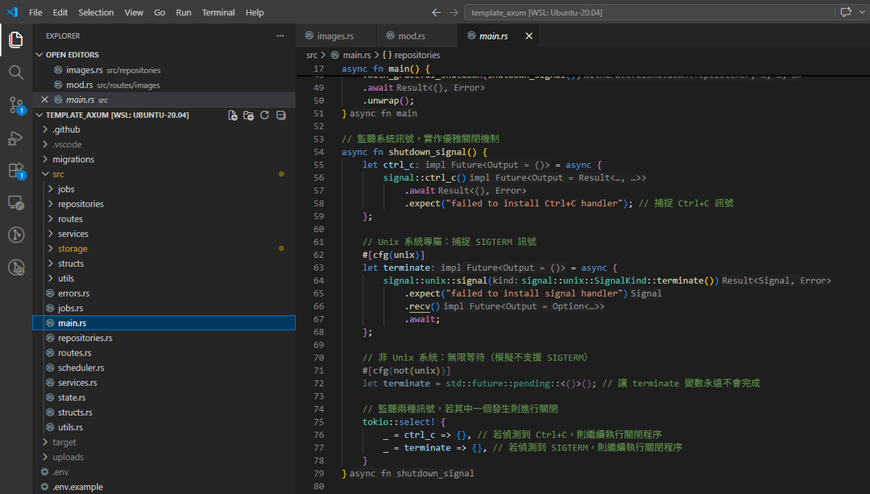Click the New Folder icon in explorer

coord(248,115)
